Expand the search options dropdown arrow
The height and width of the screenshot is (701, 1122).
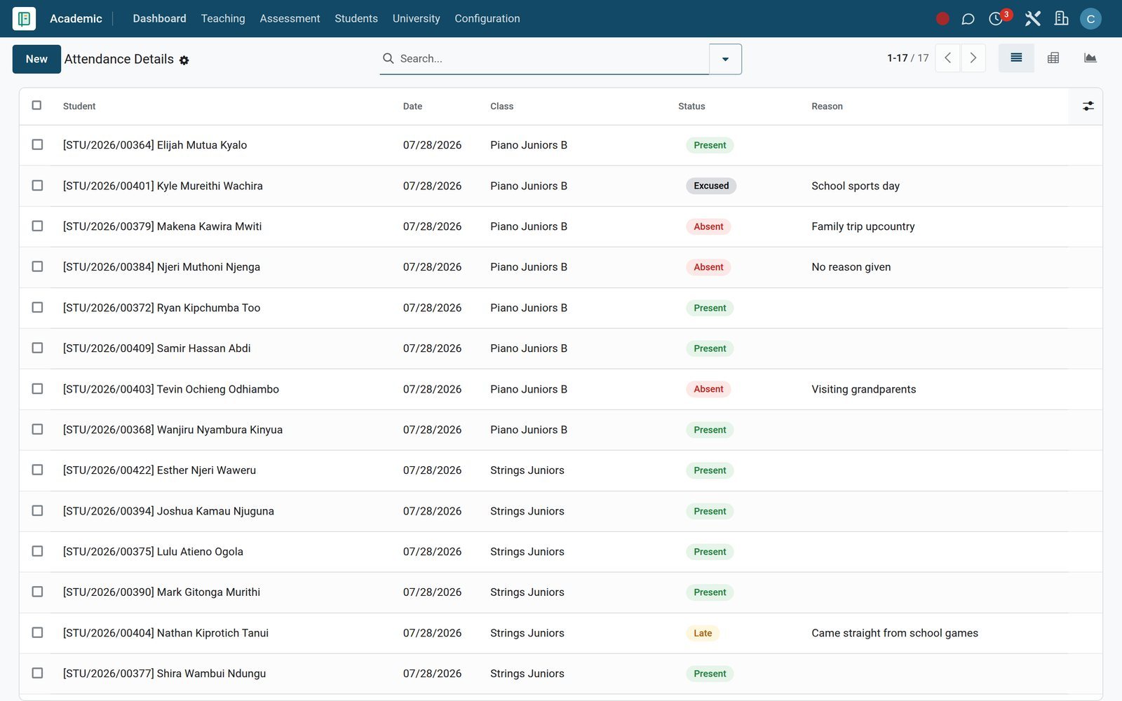coord(725,59)
